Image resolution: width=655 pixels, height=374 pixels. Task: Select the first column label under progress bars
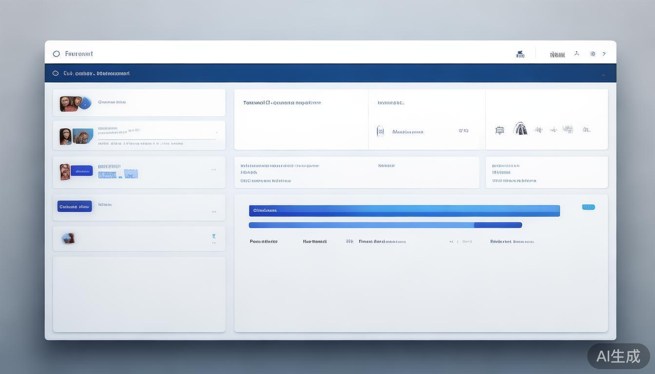pos(263,242)
